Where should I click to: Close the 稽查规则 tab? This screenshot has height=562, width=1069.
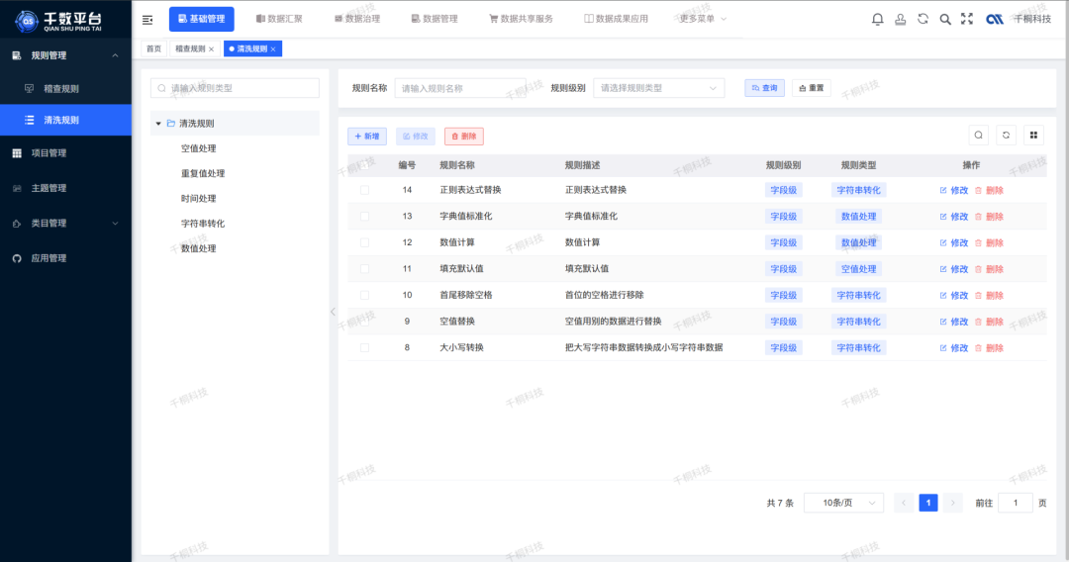pyautogui.click(x=212, y=49)
